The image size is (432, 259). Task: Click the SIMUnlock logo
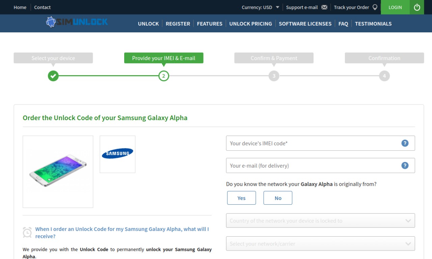coord(77,22)
